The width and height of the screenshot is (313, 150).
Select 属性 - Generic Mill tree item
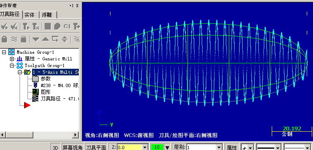(48, 59)
